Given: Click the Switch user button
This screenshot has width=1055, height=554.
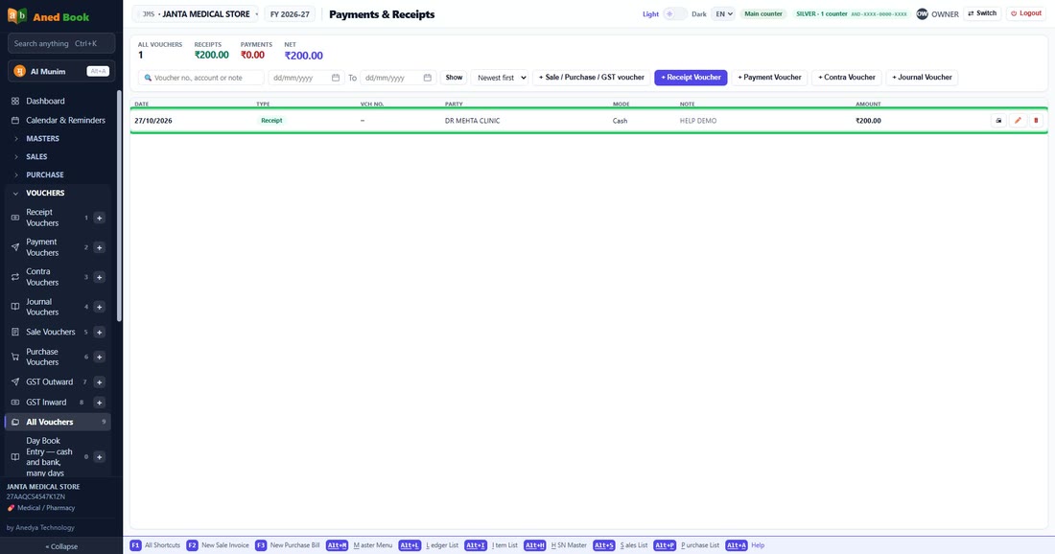Looking at the screenshot, I should (982, 13).
